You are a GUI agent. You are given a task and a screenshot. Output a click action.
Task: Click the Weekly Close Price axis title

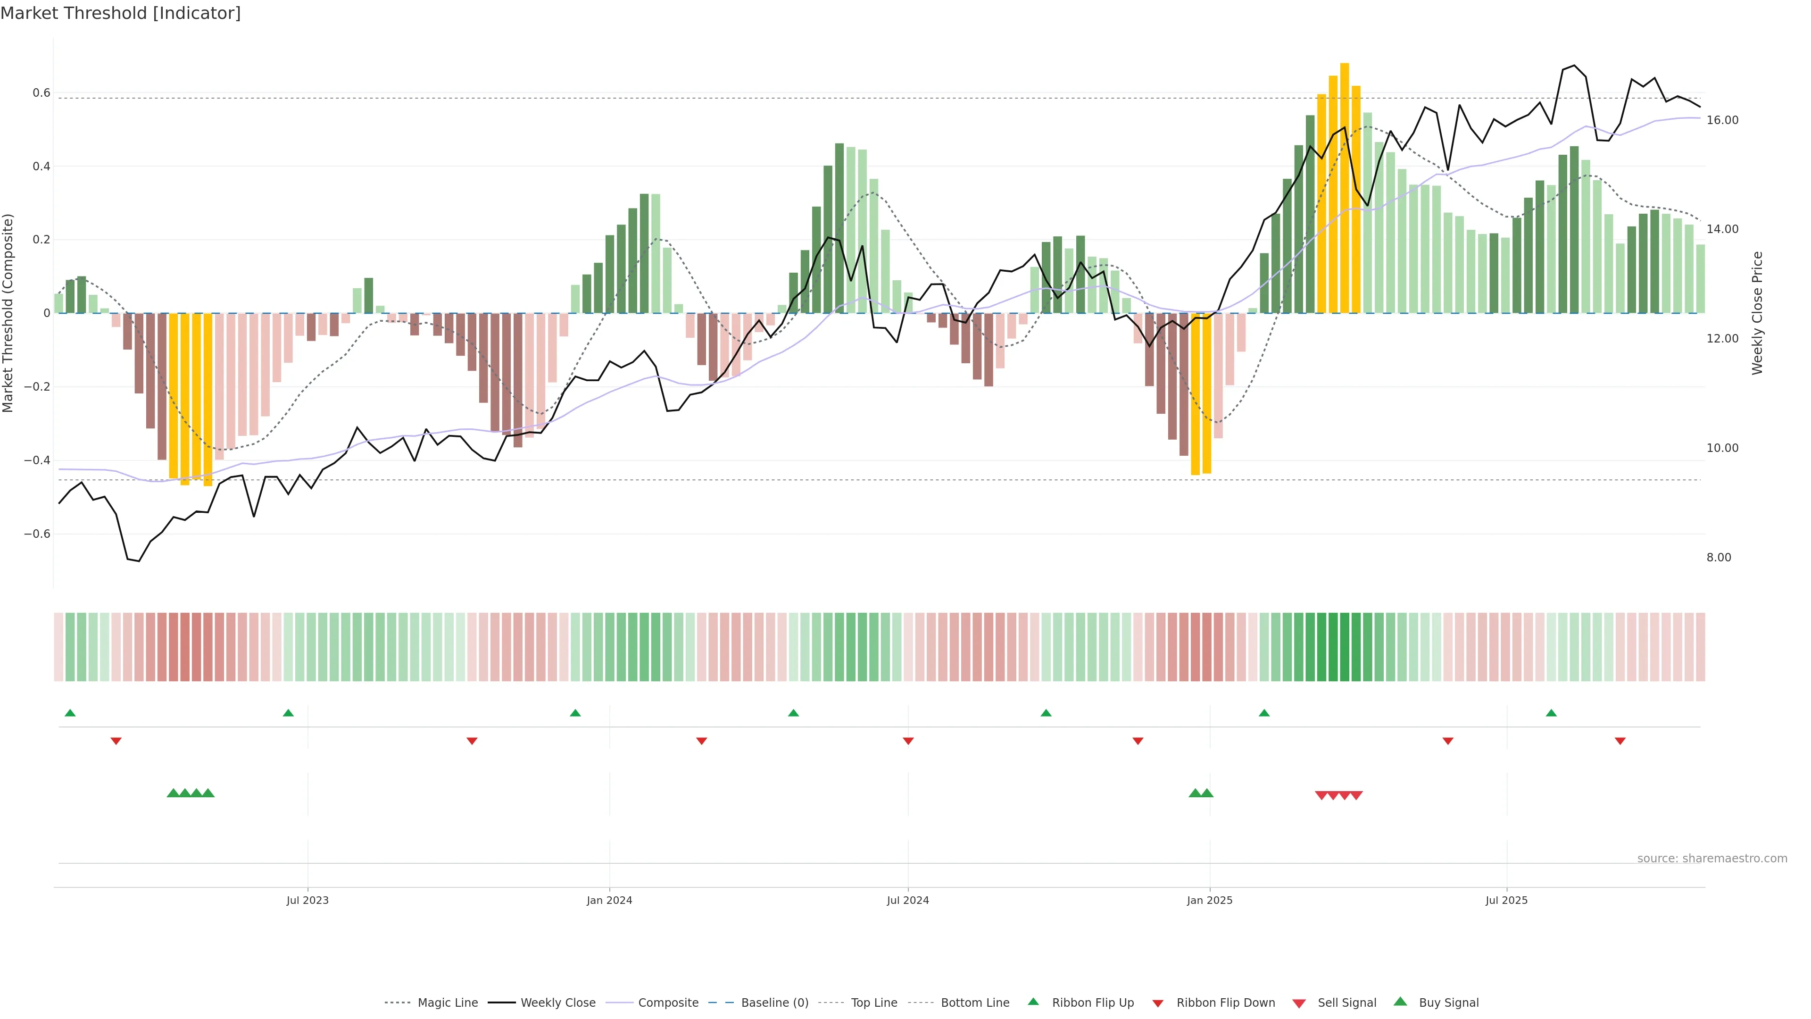[1758, 313]
